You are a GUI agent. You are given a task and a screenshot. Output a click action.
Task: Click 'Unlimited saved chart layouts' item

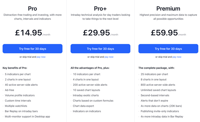pyautogui.click(x=158, y=90)
